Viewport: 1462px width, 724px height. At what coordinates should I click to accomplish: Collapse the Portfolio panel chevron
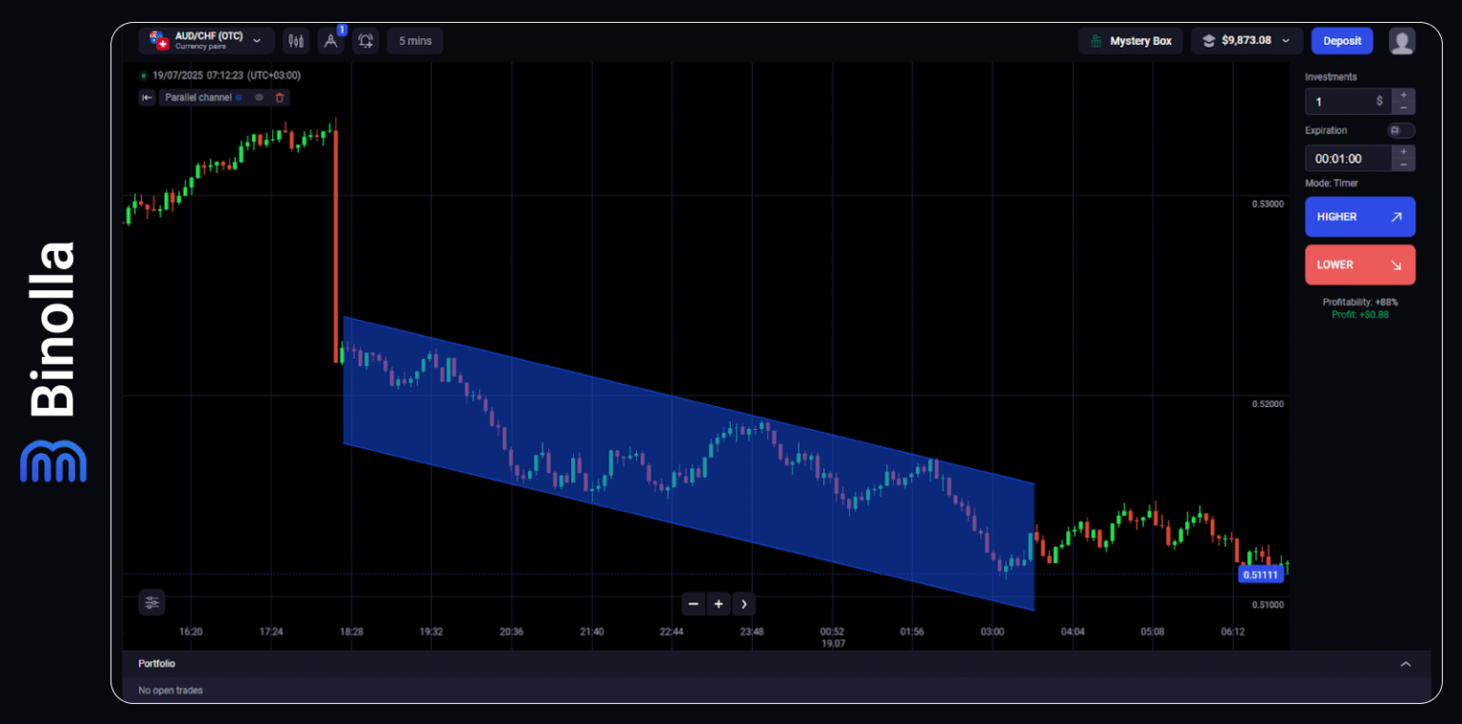(1407, 663)
